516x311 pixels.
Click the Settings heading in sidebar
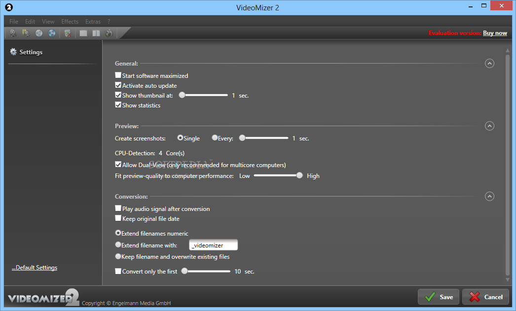(31, 52)
